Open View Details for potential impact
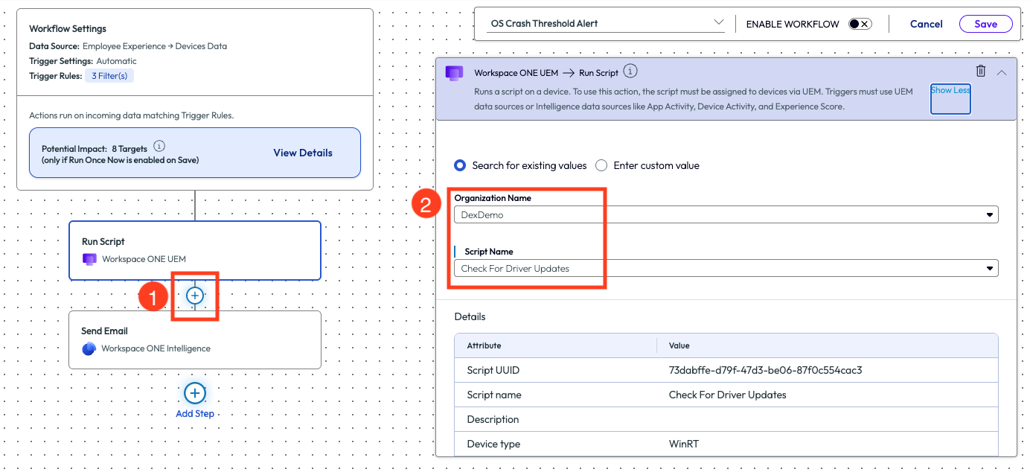The width and height of the screenshot is (1030, 475). point(302,153)
